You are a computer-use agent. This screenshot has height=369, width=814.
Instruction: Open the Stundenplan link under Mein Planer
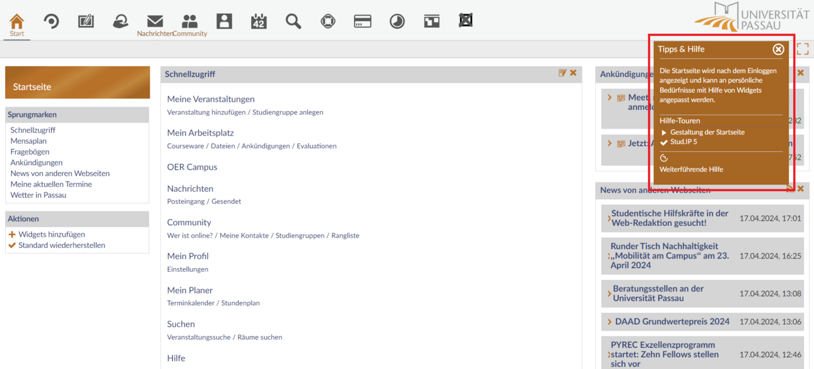click(x=240, y=303)
